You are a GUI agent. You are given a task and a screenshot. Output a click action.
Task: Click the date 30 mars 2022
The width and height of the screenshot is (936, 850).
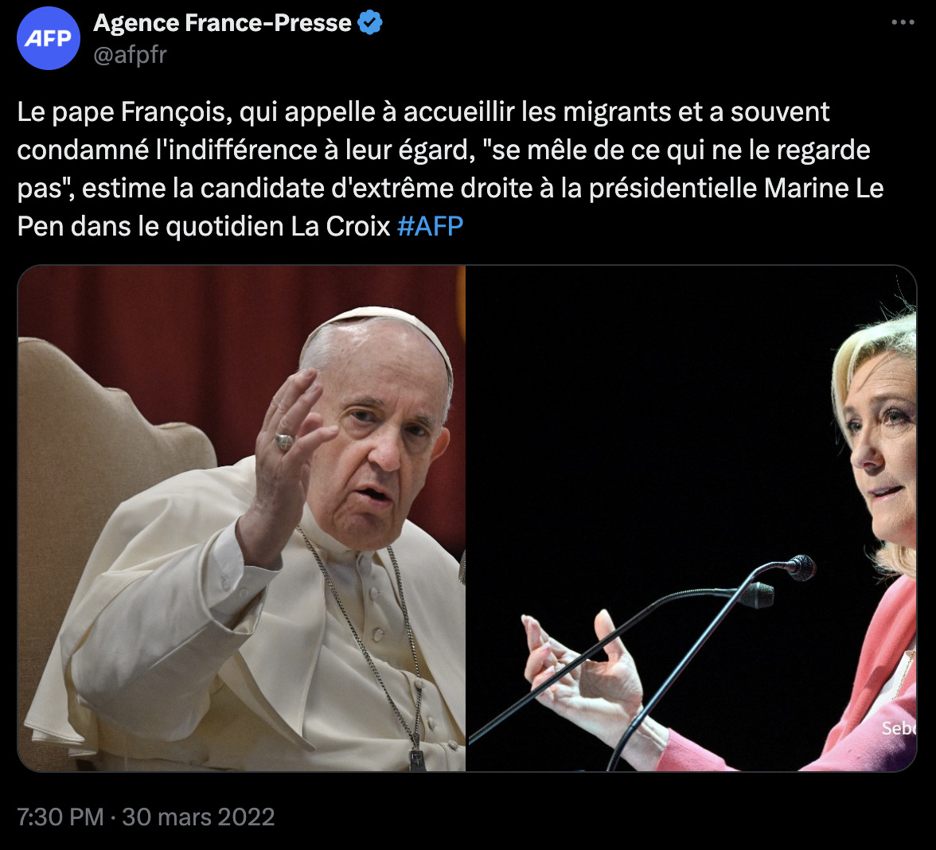pos(198,817)
